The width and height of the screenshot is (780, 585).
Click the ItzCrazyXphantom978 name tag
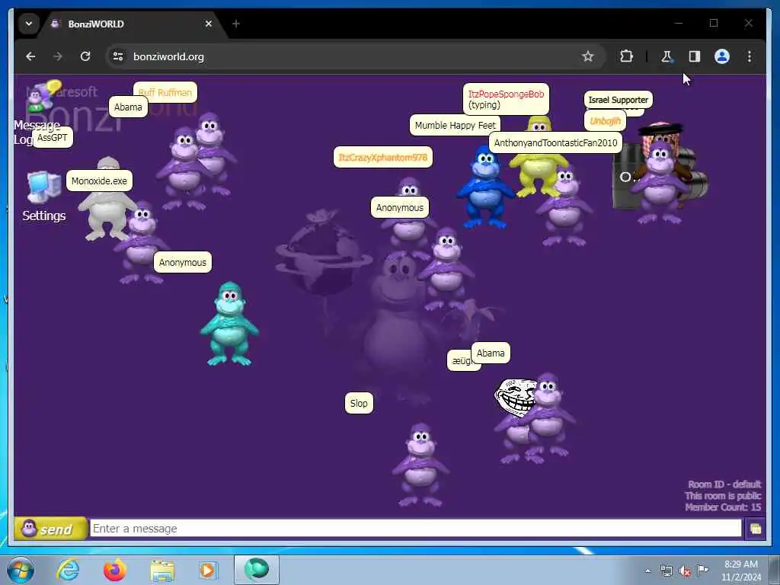(x=382, y=158)
